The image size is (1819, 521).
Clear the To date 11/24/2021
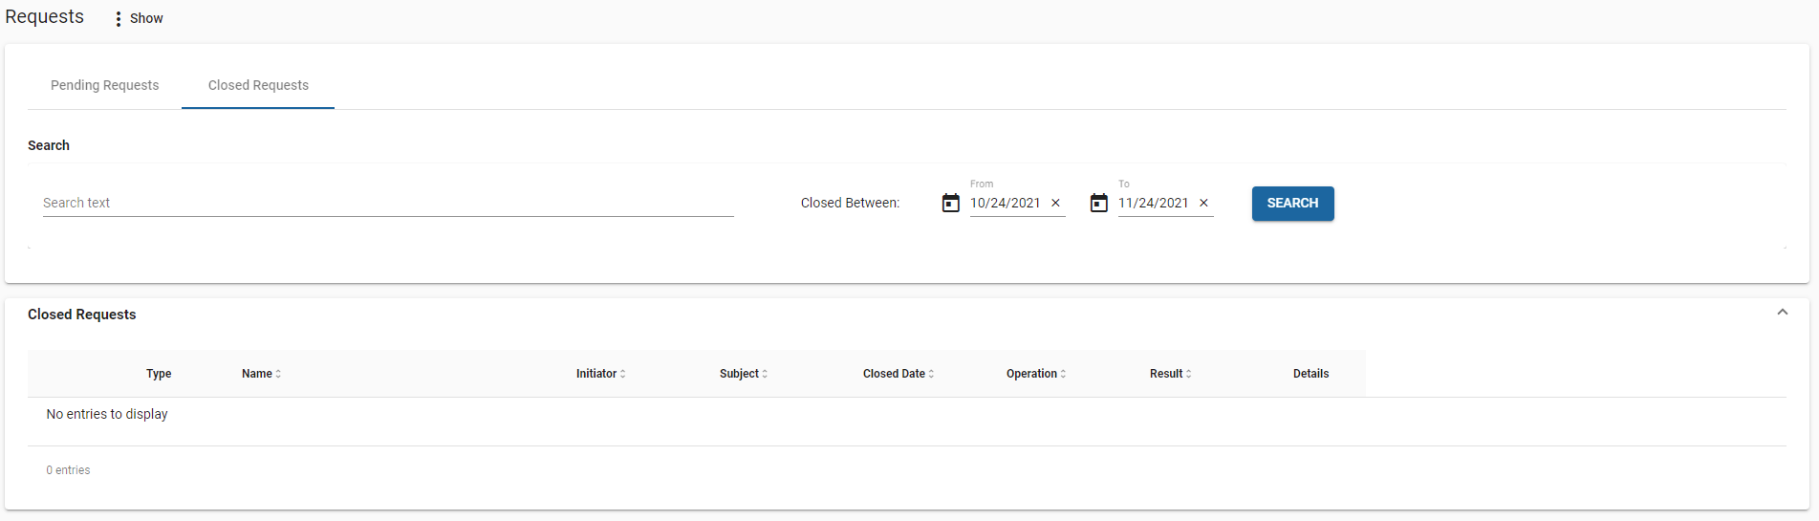pos(1203,203)
